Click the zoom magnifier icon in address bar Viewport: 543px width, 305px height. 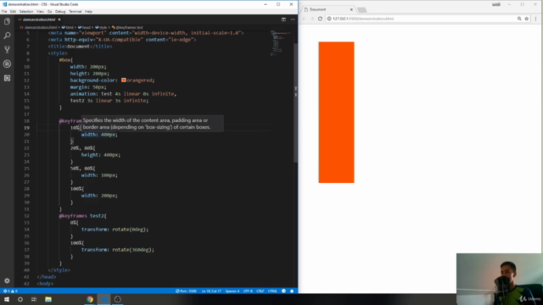click(519, 19)
